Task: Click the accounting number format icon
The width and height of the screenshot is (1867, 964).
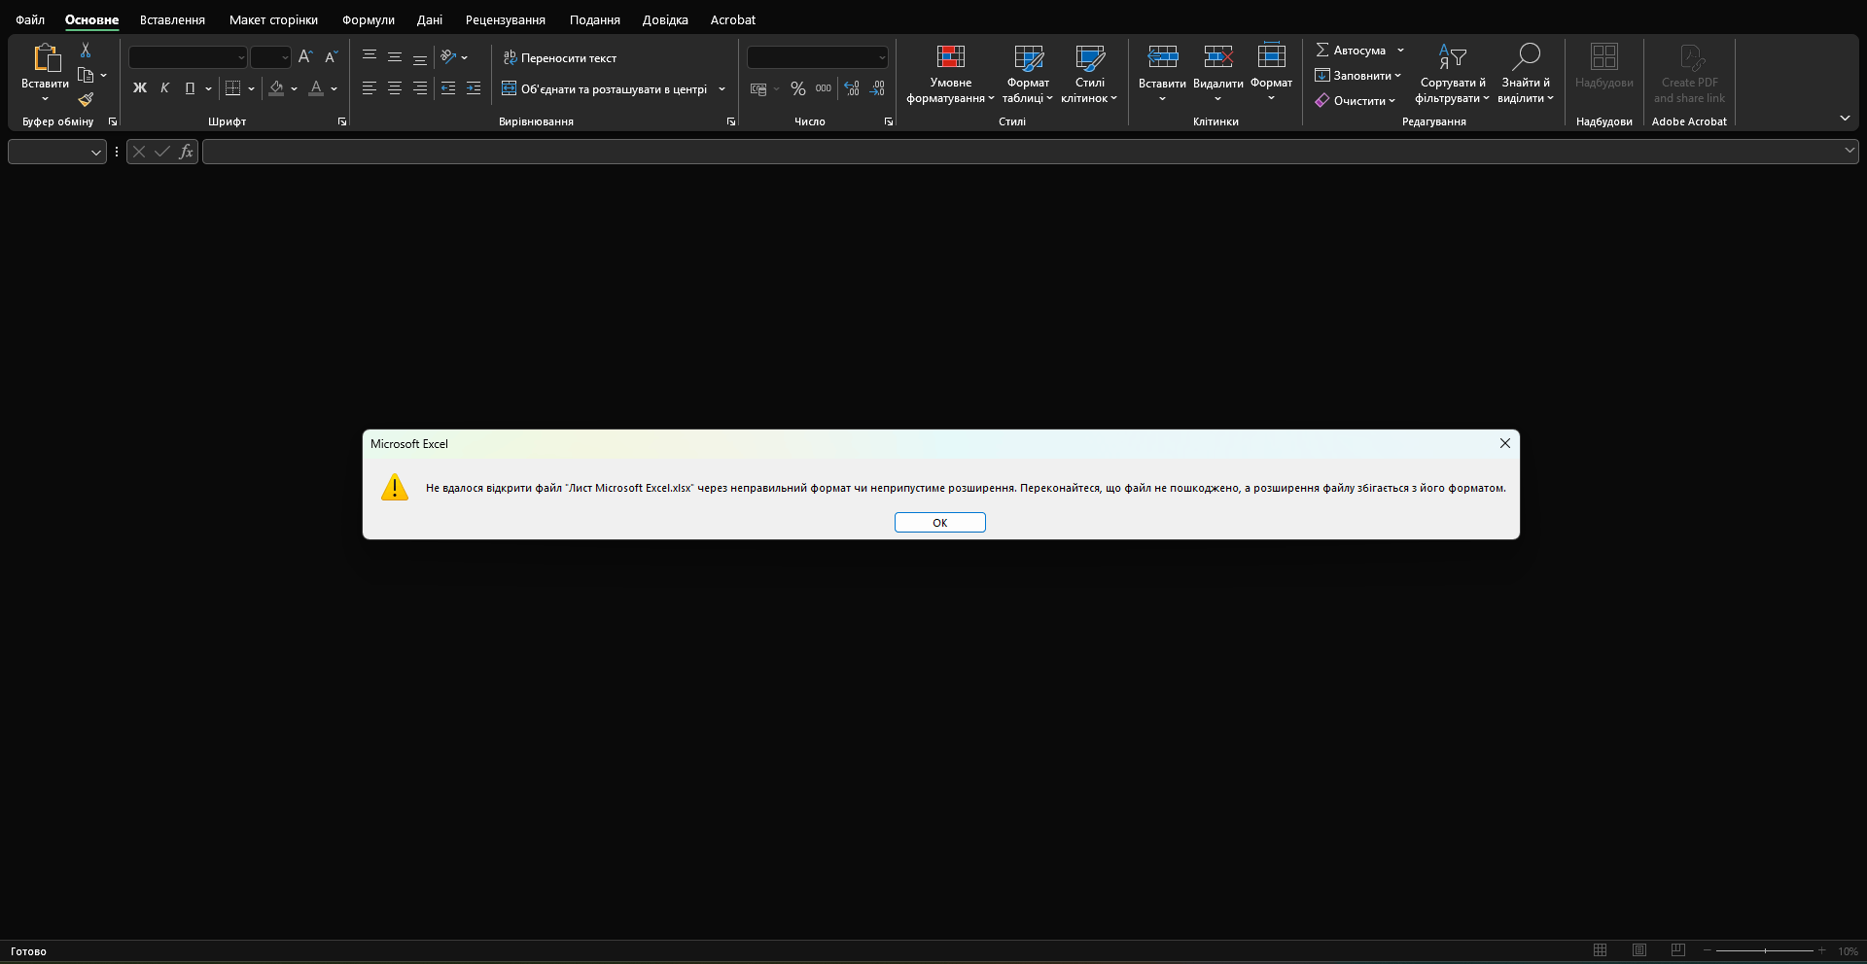Action: (x=758, y=88)
